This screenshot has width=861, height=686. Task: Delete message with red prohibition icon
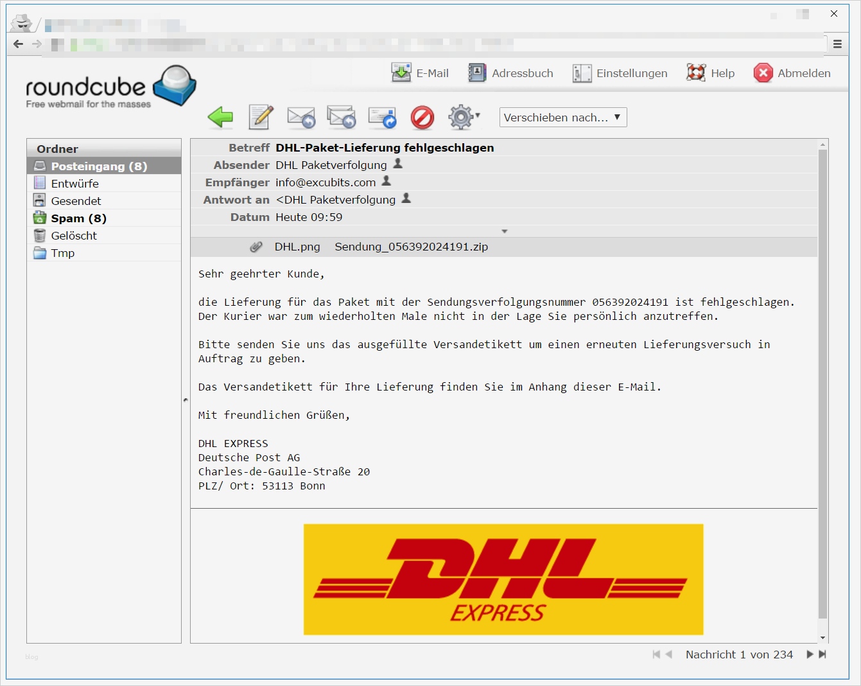pyautogui.click(x=422, y=117)
